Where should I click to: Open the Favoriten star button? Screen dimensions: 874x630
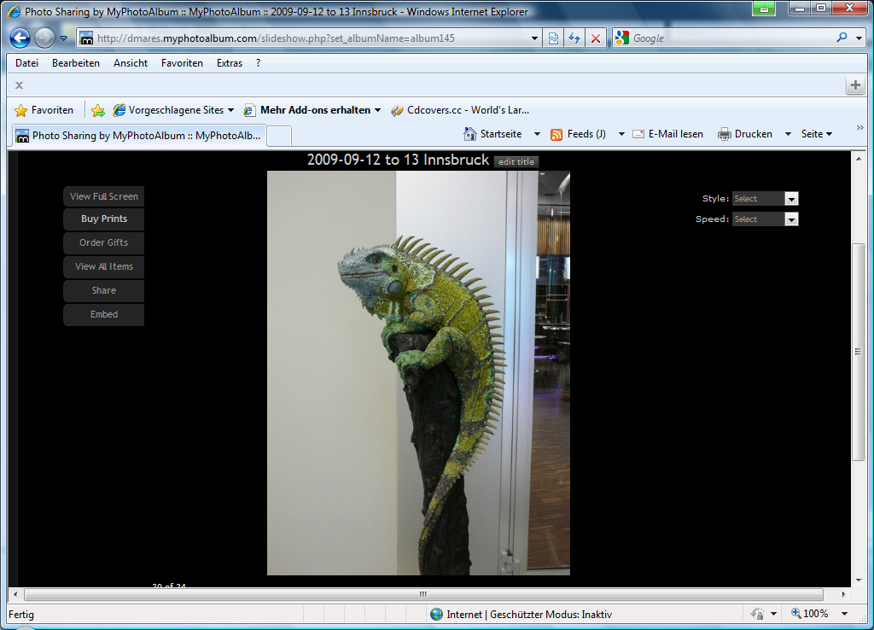44,110
